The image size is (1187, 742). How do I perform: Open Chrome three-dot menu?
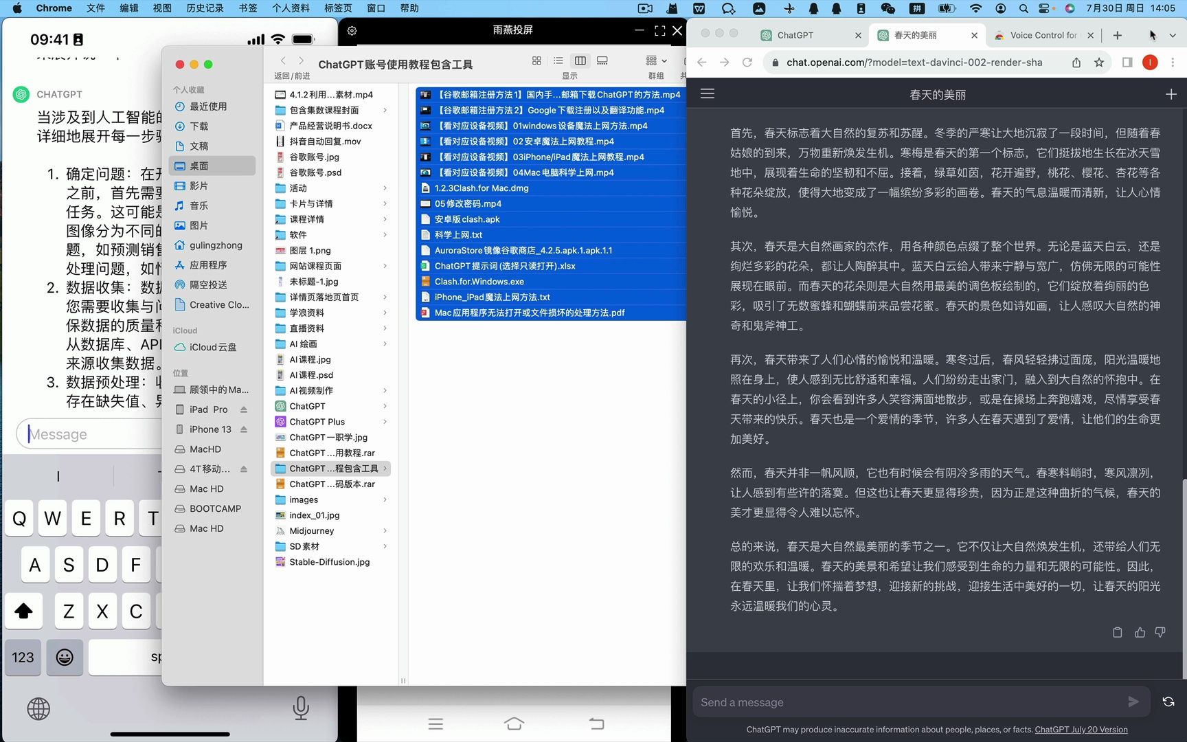click(1173, 63)
